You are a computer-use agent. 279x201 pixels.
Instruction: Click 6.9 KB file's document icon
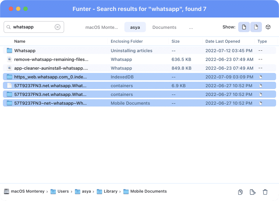click(x=9, y=86)
